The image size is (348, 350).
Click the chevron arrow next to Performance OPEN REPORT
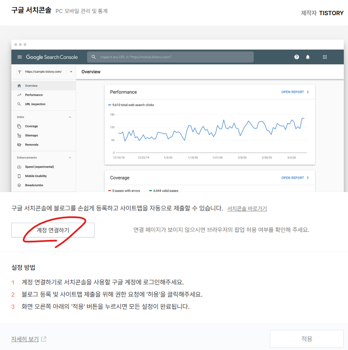pos(308,92)
